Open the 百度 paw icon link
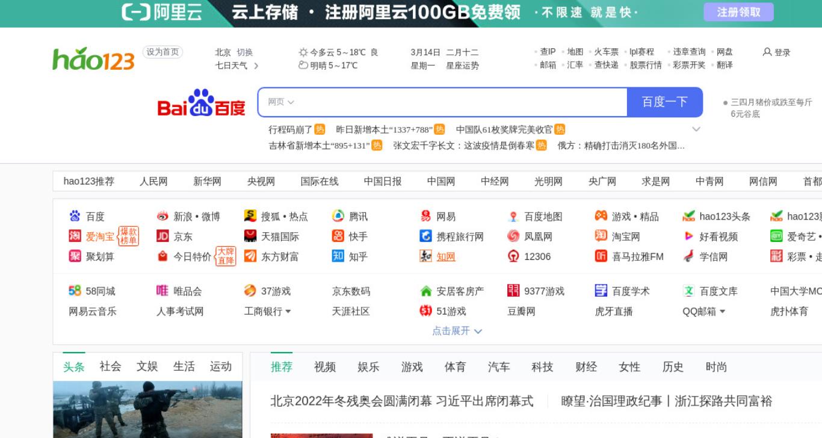Image resolution: width=822 pixels, height=438 pixels. [75, 216]
